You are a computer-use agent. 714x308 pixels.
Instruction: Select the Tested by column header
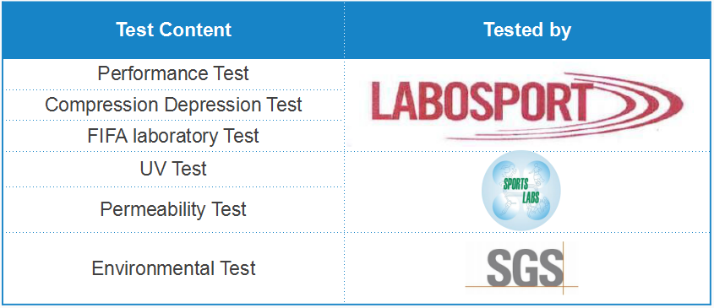(x=527, y=30)
